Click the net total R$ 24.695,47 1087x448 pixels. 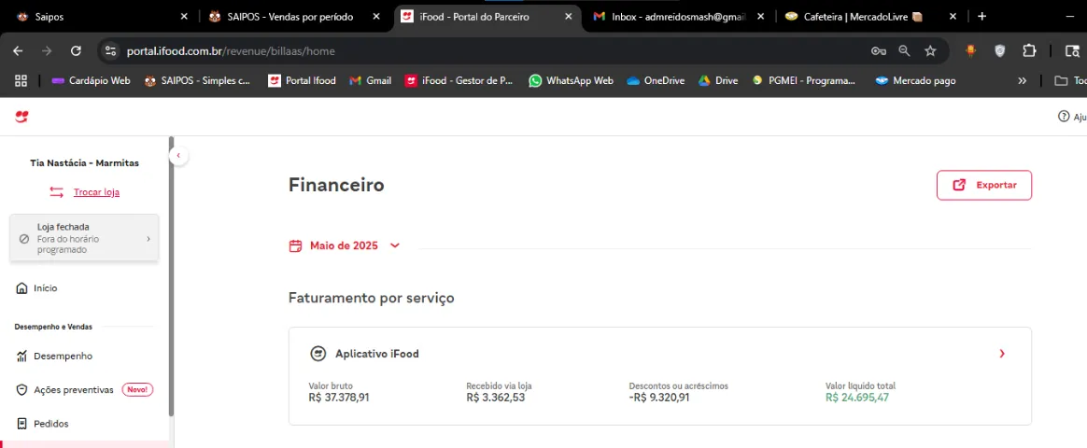857,398
